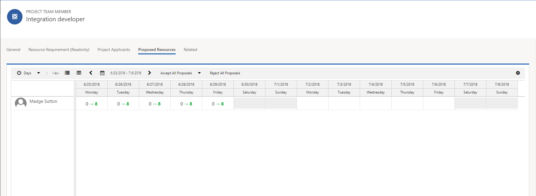Click 0→8 cell for Thursday 6/28/2018
This screenshot has height=196, width=536.
(186, 104)
